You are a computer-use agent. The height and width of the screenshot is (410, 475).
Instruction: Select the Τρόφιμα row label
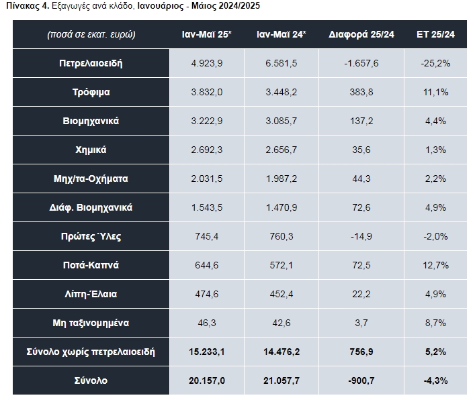click(91, 92)
